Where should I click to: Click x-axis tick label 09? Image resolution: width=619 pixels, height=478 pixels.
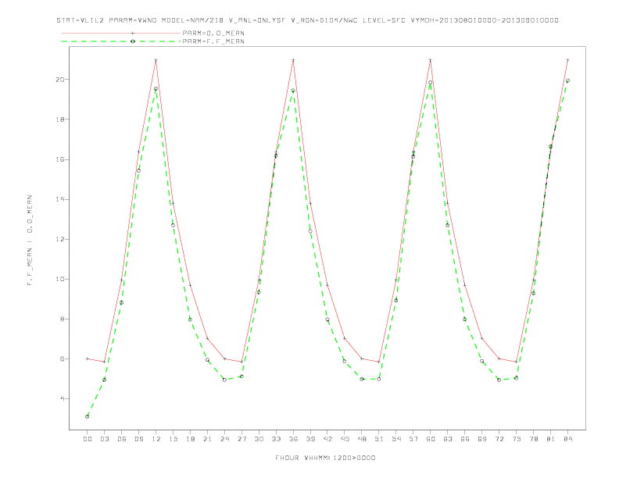138,439
